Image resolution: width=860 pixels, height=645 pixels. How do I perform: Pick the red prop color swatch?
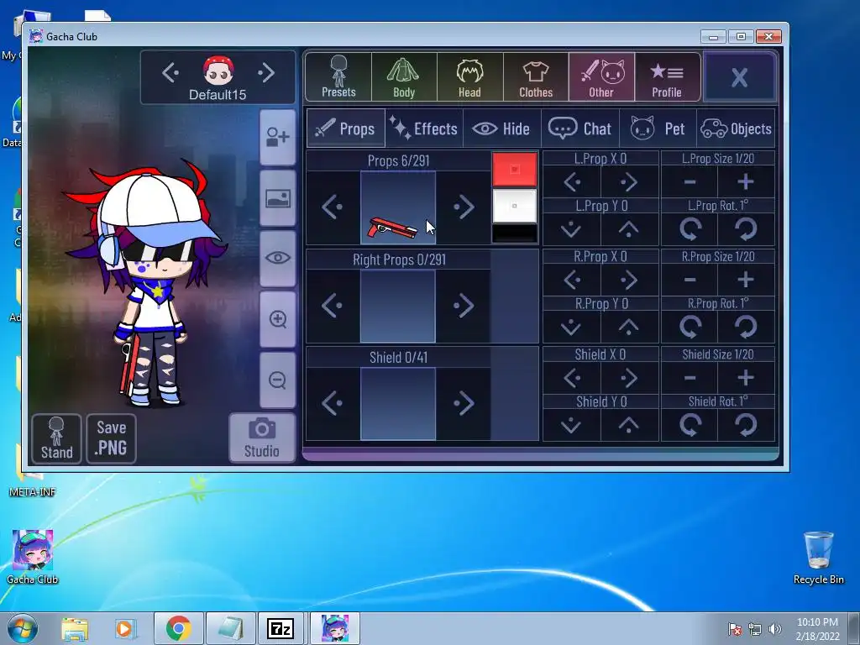coord(515,169)
